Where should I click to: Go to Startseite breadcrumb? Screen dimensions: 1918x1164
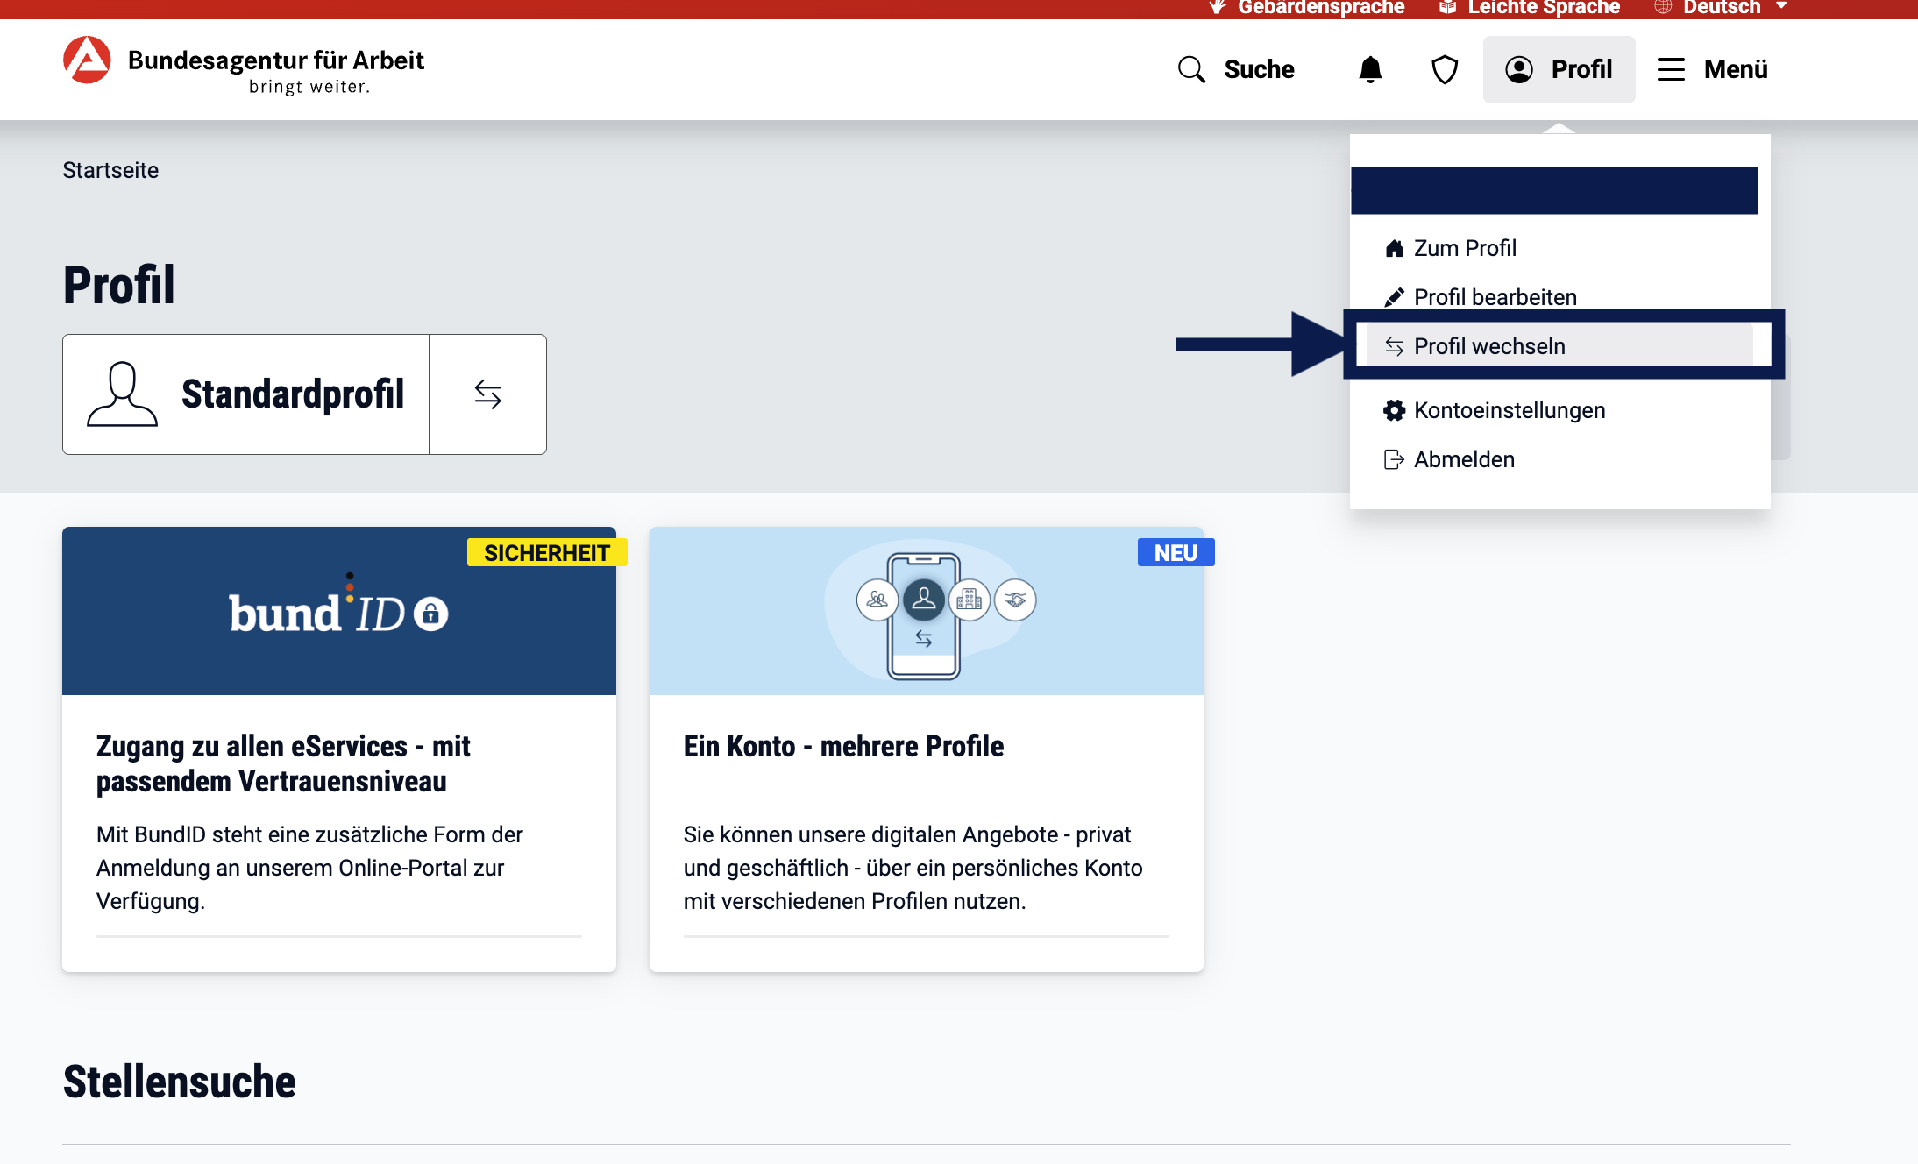[x=110, y=170]
